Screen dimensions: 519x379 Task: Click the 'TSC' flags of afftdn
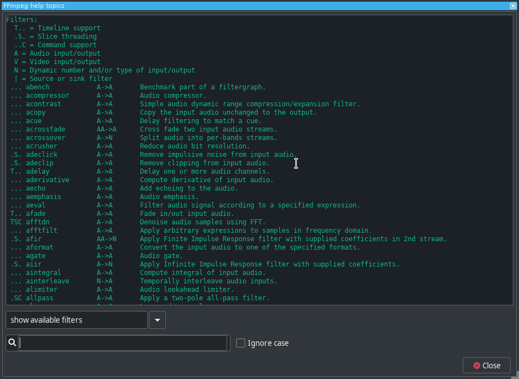(16, 222)
